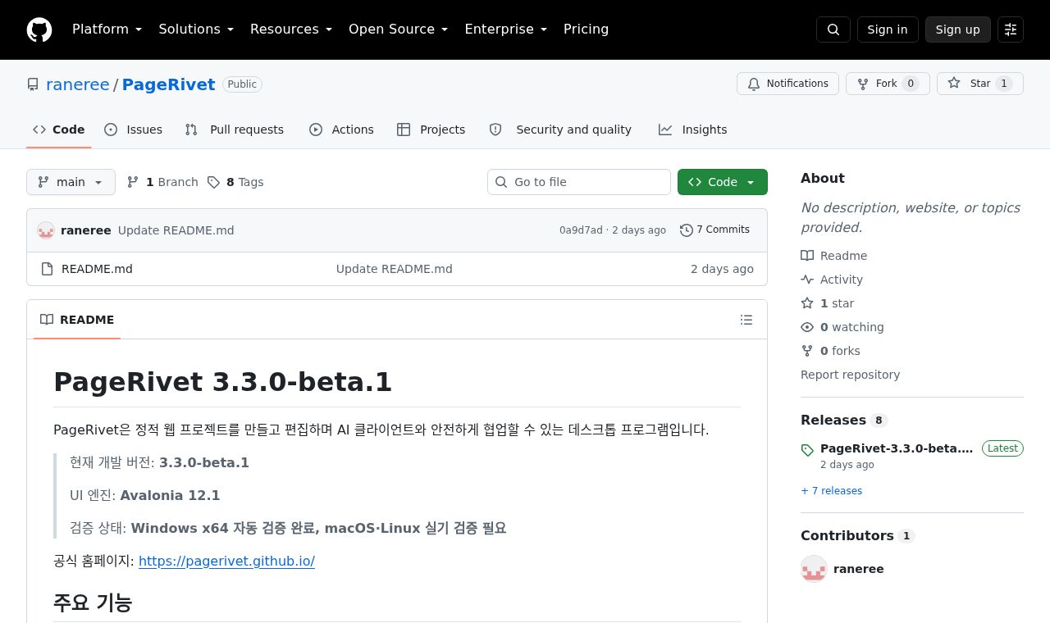Click the README.md file icon
Screen dimensions: 1050x623
[48, 269]
